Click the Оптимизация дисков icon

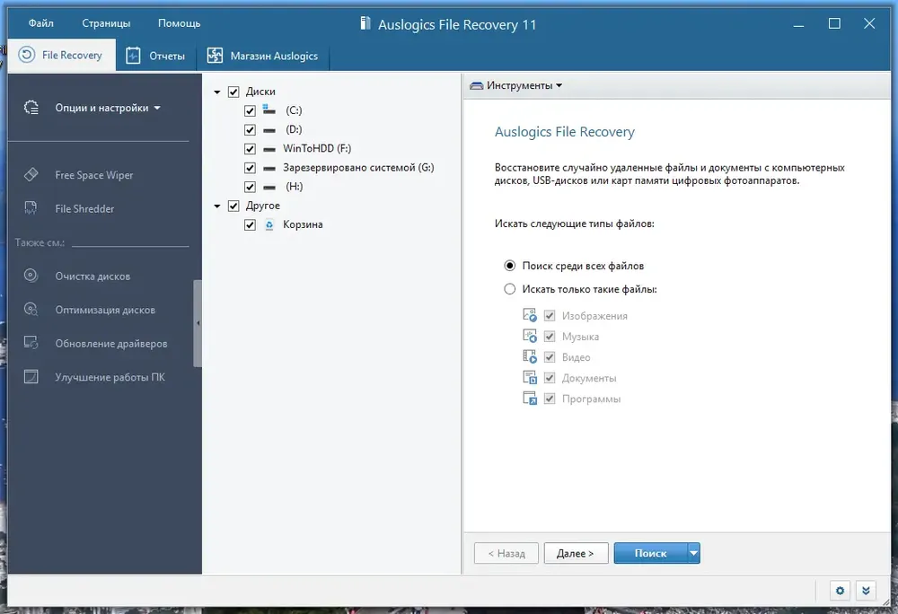point(31,310)
